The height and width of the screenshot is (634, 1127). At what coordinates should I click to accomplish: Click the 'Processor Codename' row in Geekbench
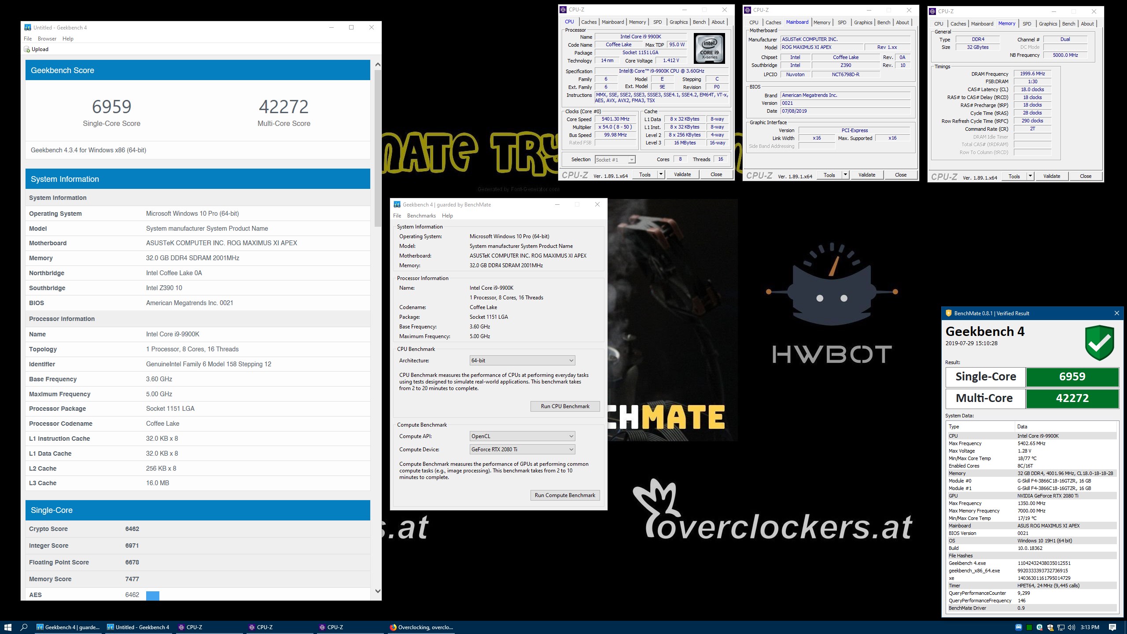(198, 424)
